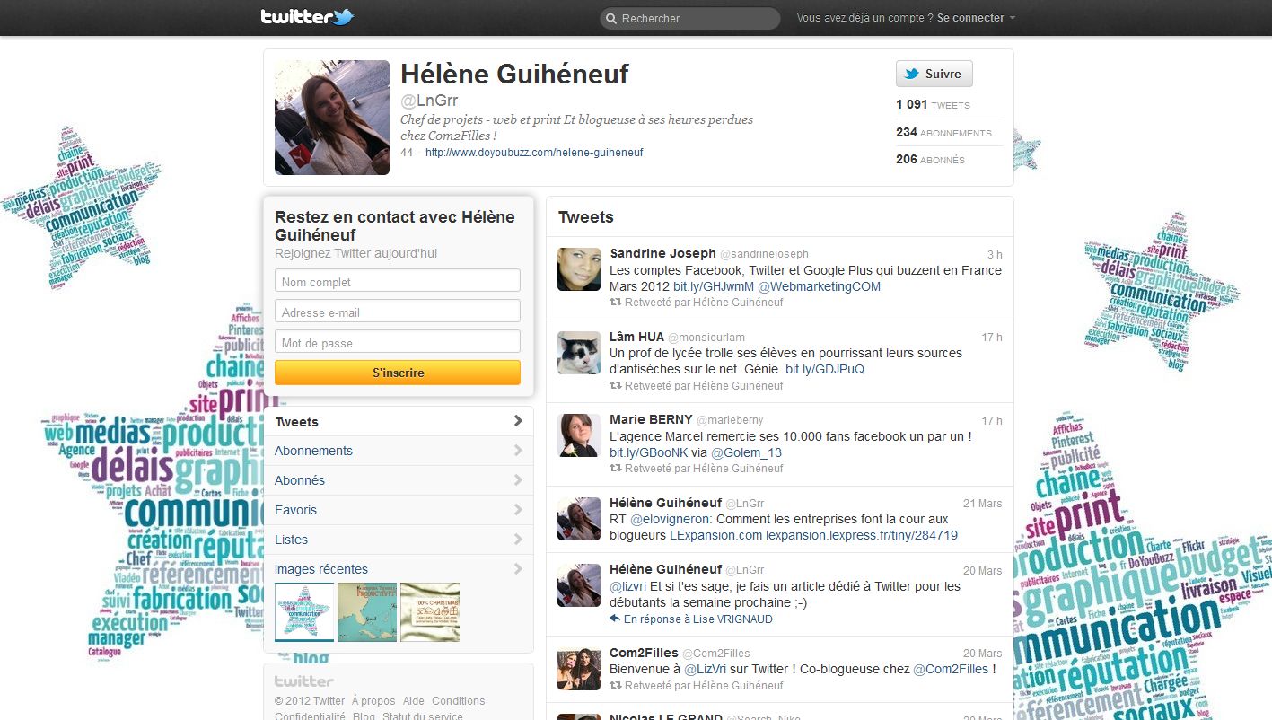Viewport: 1272px width, 720px height.
Task: Click the Adresse e-mail field
Action: tap(398, 312)
